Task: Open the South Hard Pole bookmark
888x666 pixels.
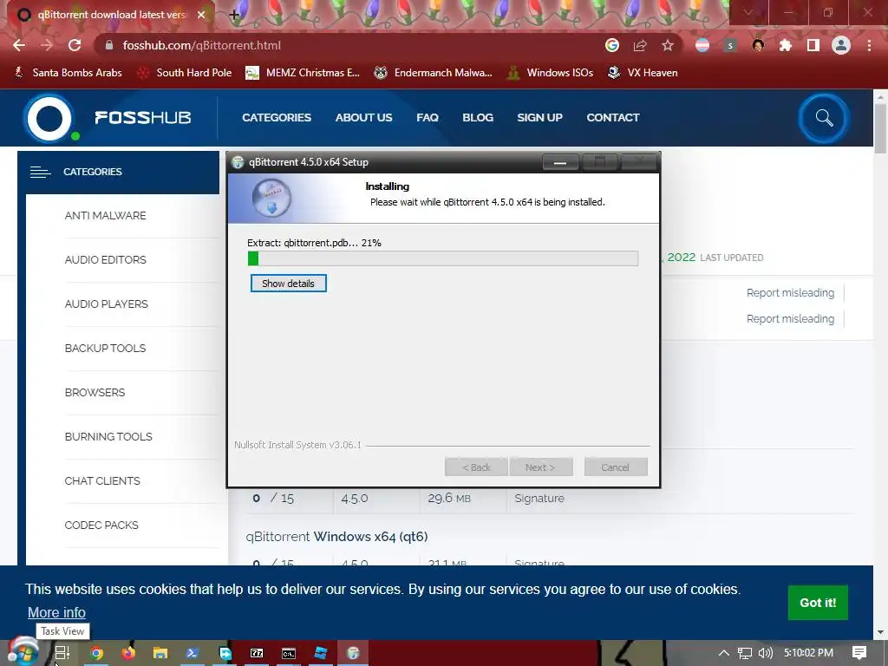Action: [185, 73]
